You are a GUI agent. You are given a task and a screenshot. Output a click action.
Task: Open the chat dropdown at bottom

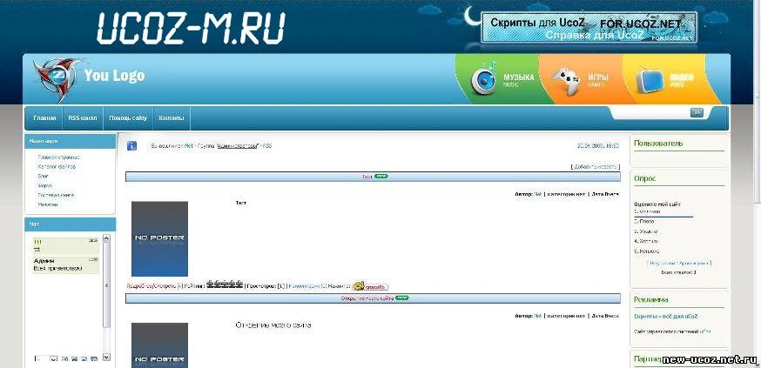46,358
